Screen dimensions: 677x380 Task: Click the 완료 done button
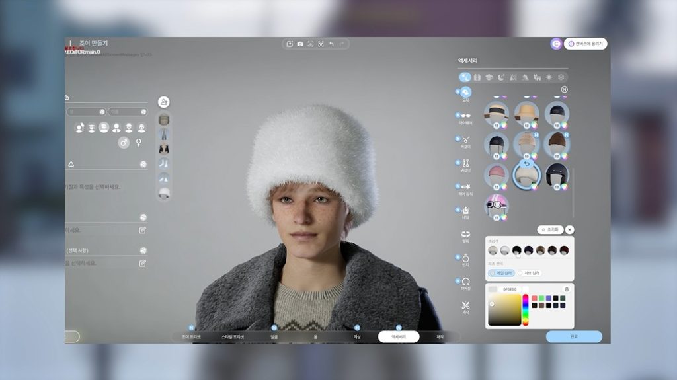tap(574, 337)
